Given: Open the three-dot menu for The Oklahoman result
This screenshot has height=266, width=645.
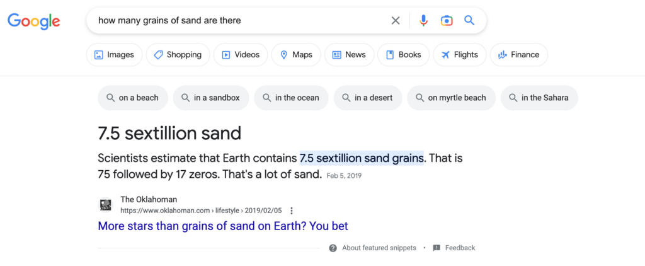Looking at the screenshot, I should click(x=292, y=211).
